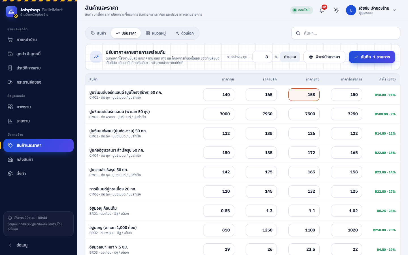Viewport: 408px width, 255px height.
Task: Switch to หมวดหมู่ tab
Action: pos(156,33)
